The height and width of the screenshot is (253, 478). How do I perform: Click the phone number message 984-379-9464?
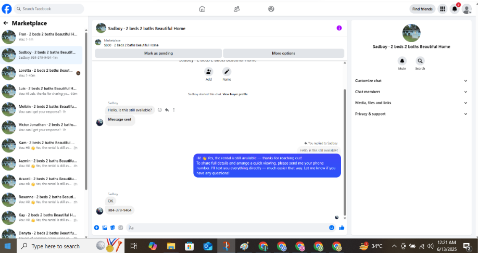[120, 210]
